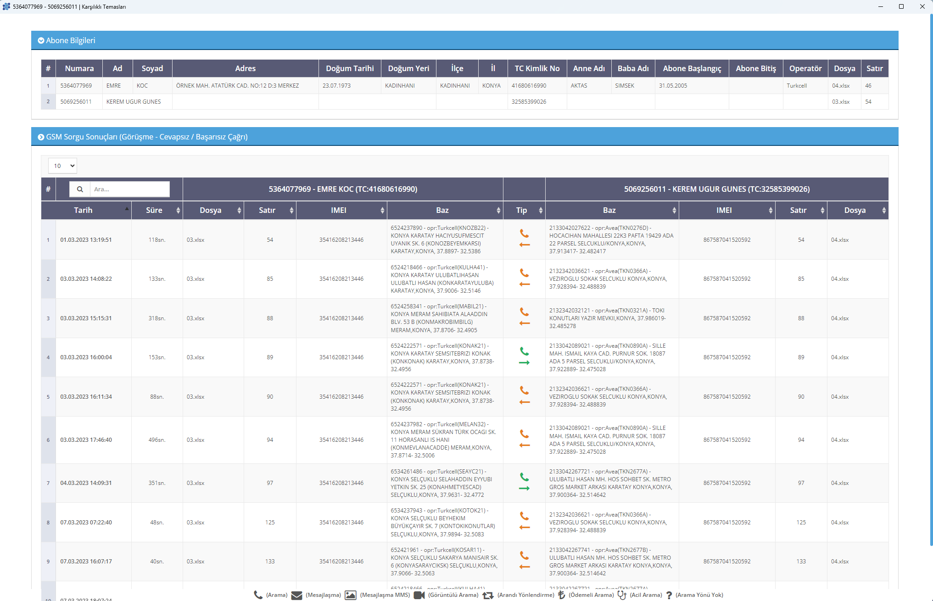Collapse the GSM Sorgu Sonuçları panel chevron
Viewport: 933px width, 601px height.
pyautogui.click(x=41, y=137)
